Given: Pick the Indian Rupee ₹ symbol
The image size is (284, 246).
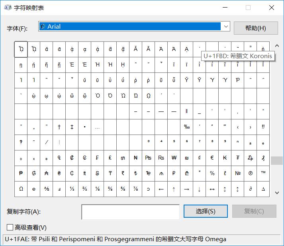Looking at the screenshot, I should [123, 174].
